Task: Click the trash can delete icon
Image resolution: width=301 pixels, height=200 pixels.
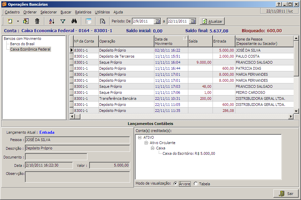Action: click(x=37, y=21)
